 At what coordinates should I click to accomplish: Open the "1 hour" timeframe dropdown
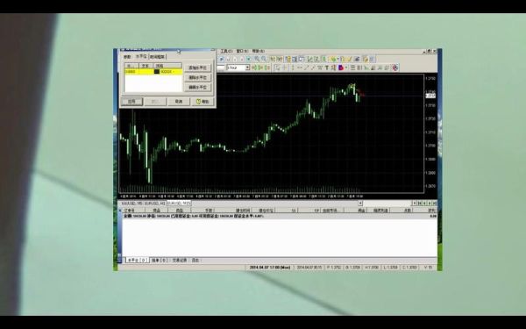(x=238, y=68)
